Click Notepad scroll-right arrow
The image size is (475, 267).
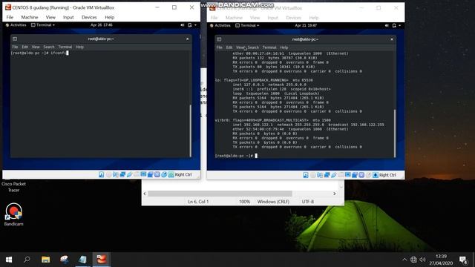[x=335, y=194]
